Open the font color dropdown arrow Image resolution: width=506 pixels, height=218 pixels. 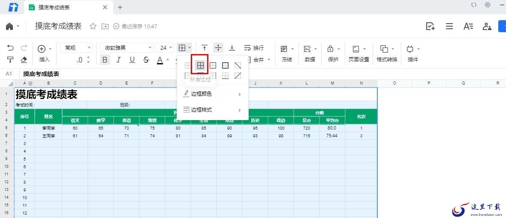tap(168, 60)
